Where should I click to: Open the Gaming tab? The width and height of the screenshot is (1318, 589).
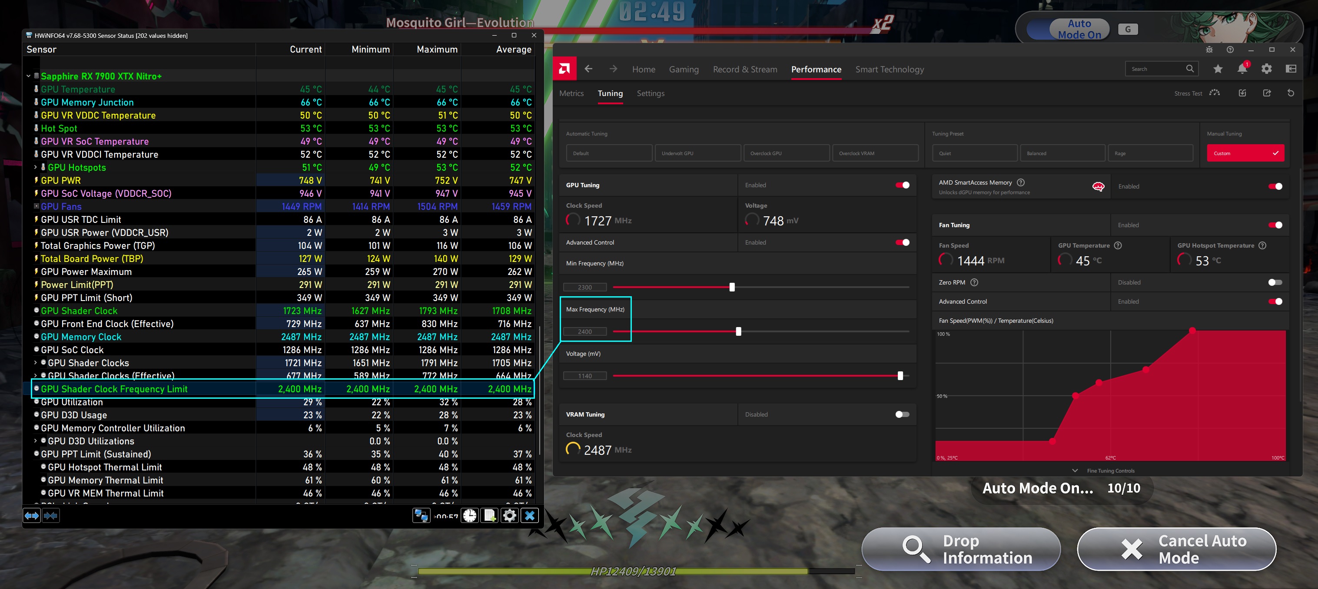pyautogui.click(x=684, y=69)
